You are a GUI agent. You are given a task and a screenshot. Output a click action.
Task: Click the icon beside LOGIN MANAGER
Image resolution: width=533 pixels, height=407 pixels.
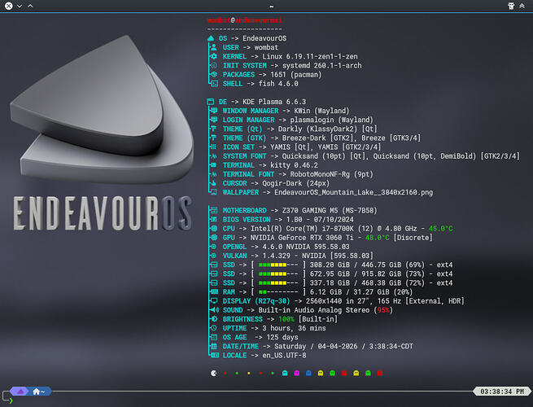click(214, 120)
